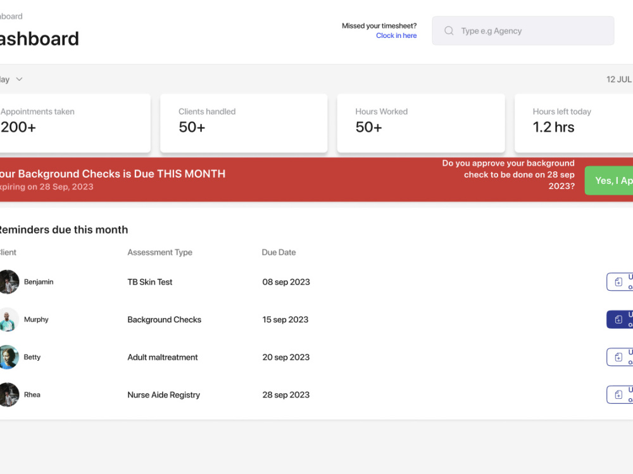Click 'Adult maltreatment' assessment text

coord(163,357)
